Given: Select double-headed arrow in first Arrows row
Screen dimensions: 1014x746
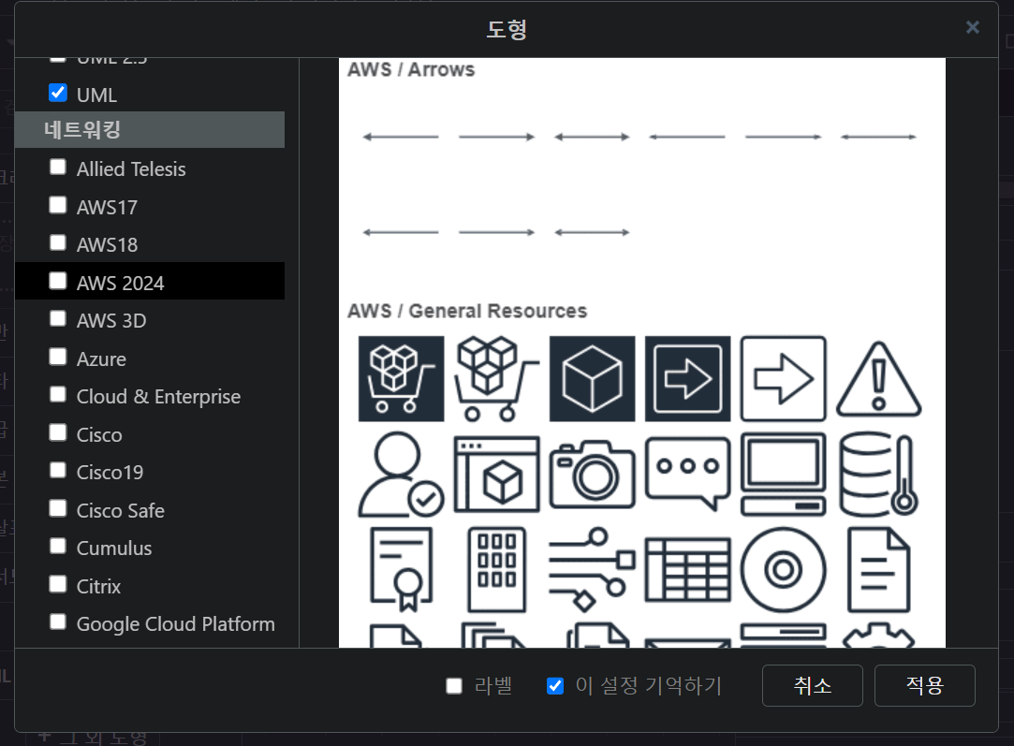Looking at the screenshot, I should (x=593, y=137).
